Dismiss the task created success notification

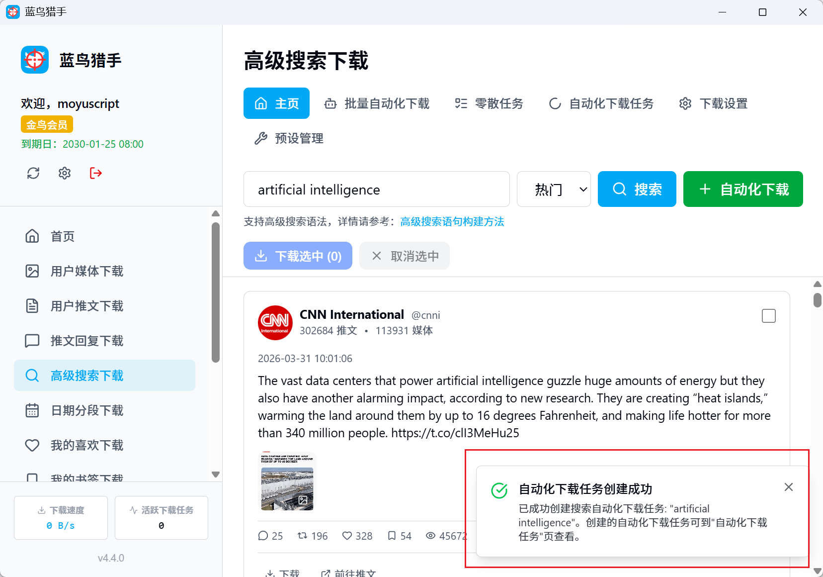tap(789, 487)
